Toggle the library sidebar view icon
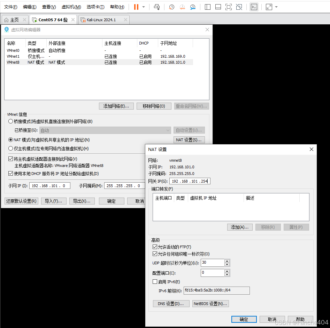330x328 pixels. coord(207,7)
